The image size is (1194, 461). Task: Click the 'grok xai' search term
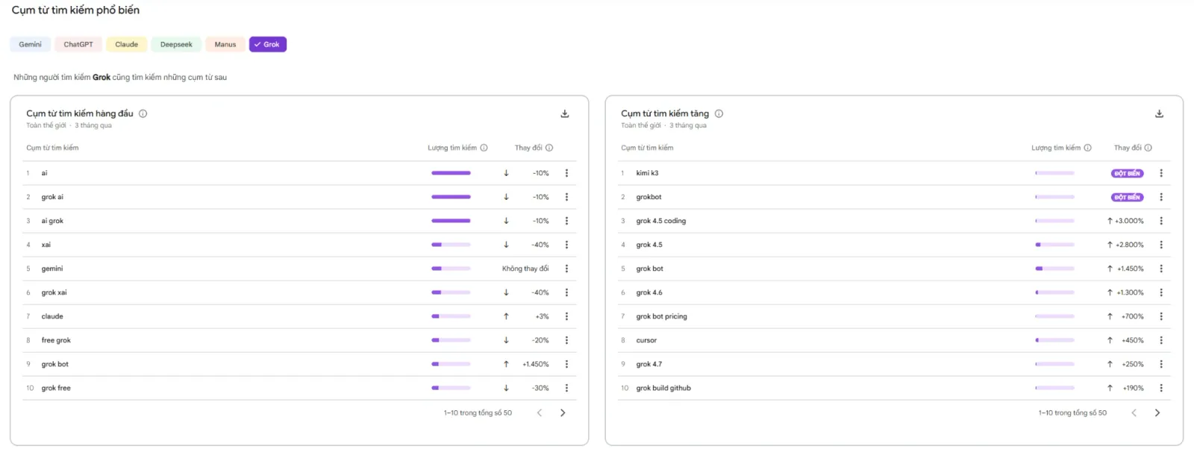54,292
